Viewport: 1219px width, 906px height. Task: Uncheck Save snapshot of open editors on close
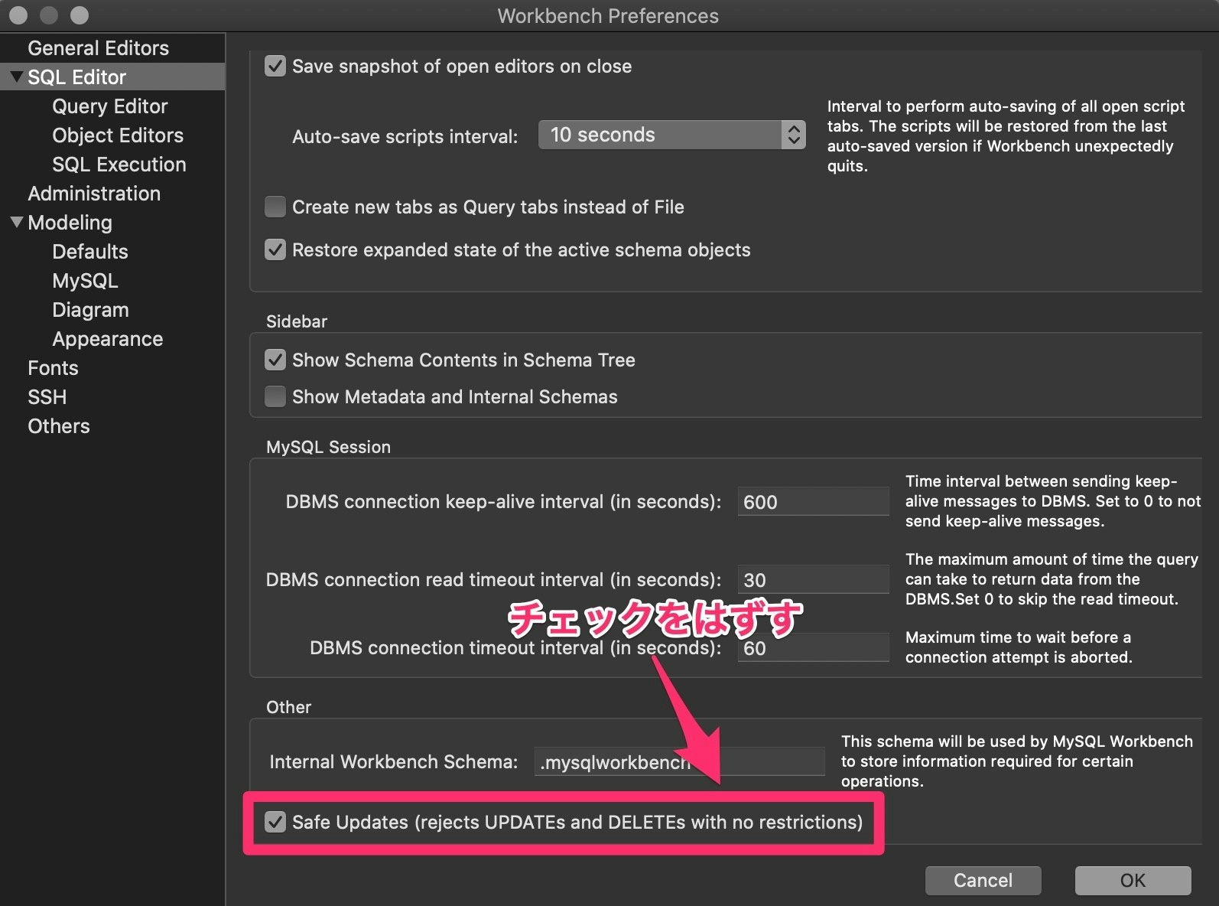pyautogui.click(x=275, y=66)
